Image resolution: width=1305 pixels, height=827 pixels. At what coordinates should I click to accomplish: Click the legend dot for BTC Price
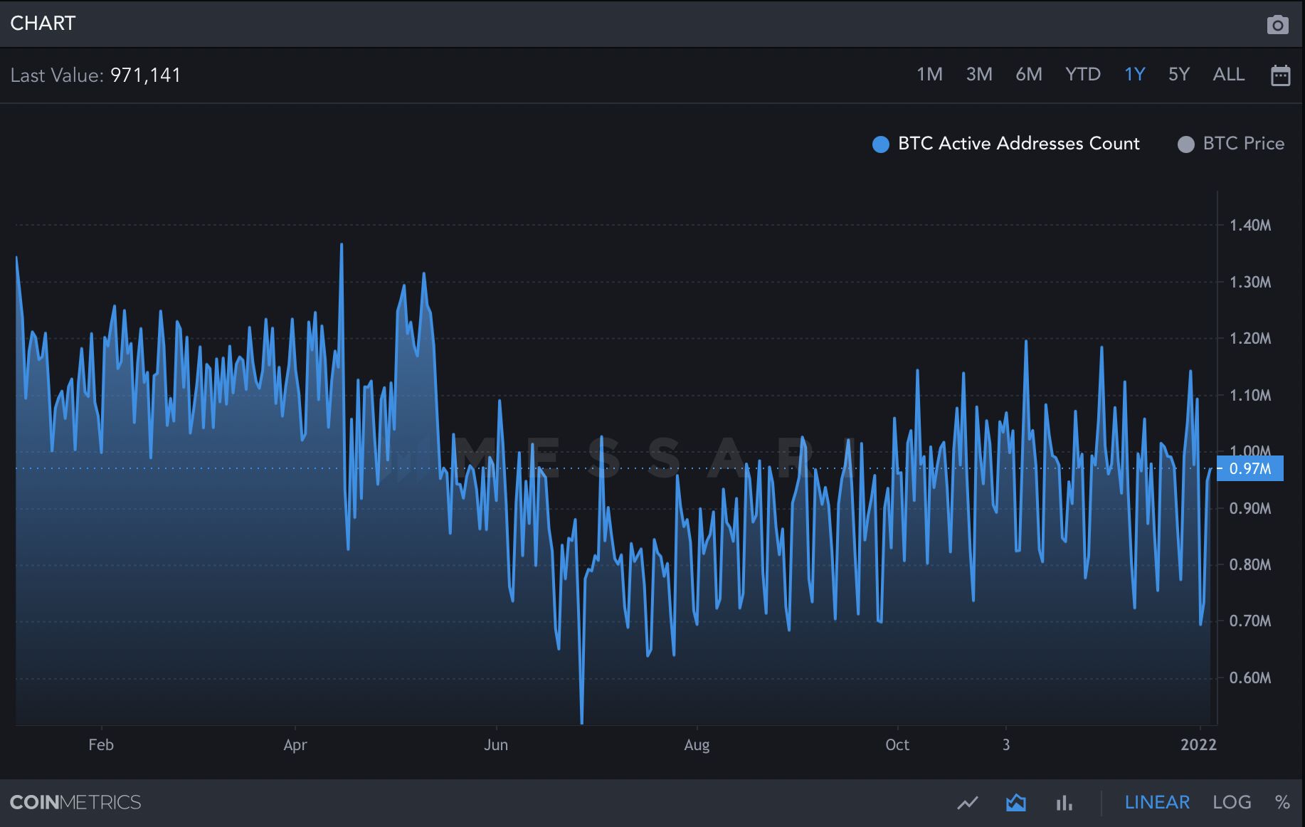(1185, 144)
